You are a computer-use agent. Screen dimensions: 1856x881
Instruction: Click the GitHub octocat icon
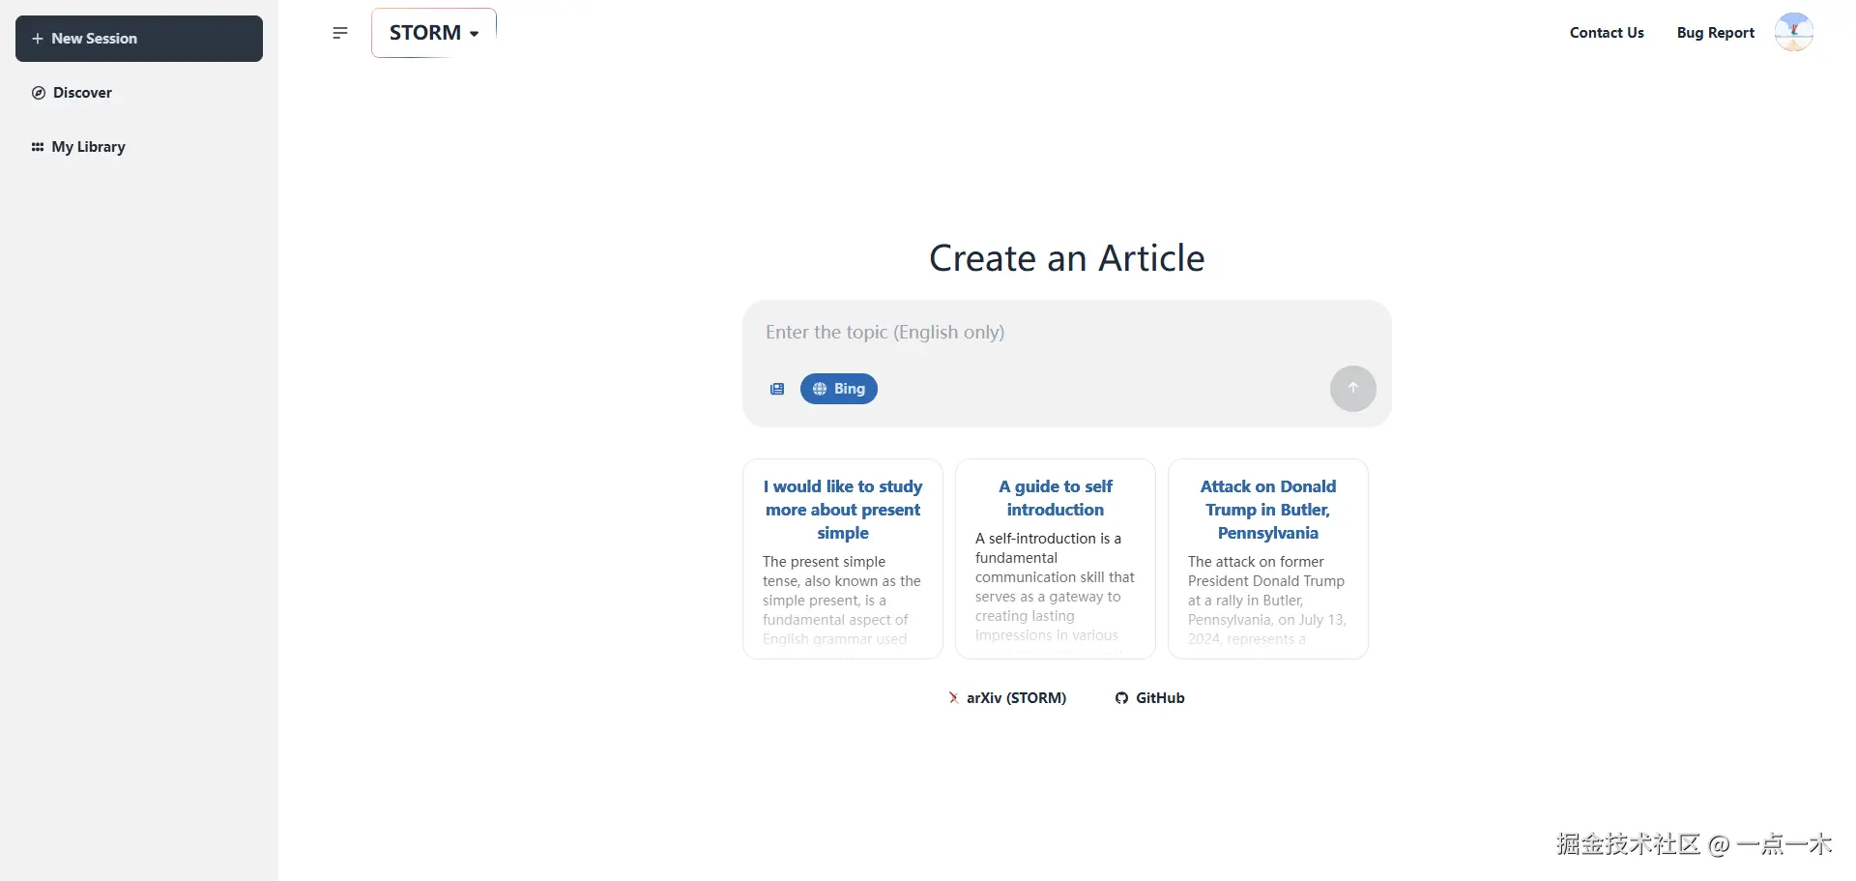point(1120,697)
